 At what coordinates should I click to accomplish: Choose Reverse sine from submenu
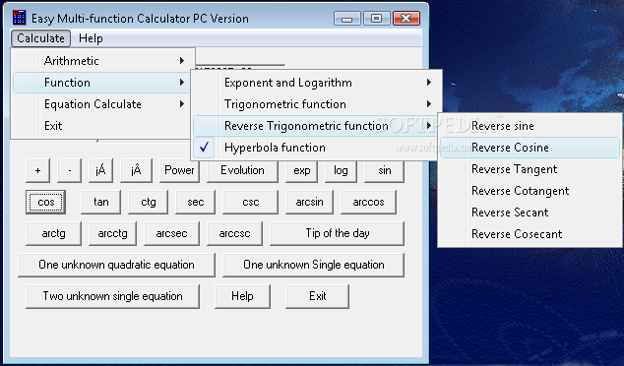coord(530,126)
